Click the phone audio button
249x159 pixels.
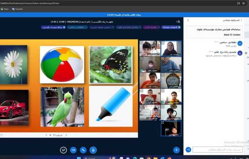[x=83, y=150]
